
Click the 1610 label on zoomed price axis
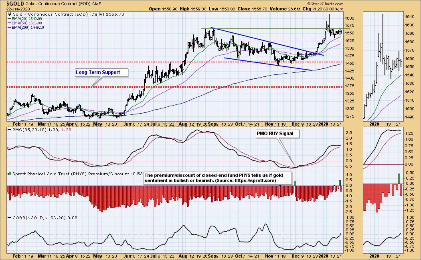click(x=409, y=17)
